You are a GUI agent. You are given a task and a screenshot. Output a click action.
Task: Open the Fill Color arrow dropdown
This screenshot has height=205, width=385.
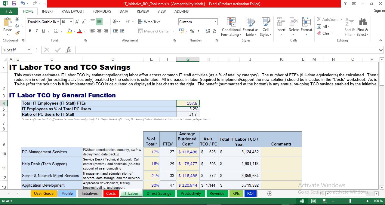[x=74, y=31]
